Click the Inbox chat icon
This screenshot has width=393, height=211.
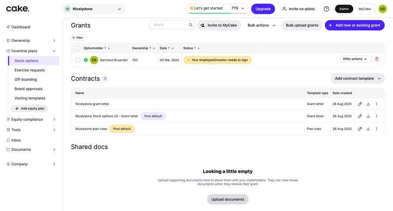point(8,140)
